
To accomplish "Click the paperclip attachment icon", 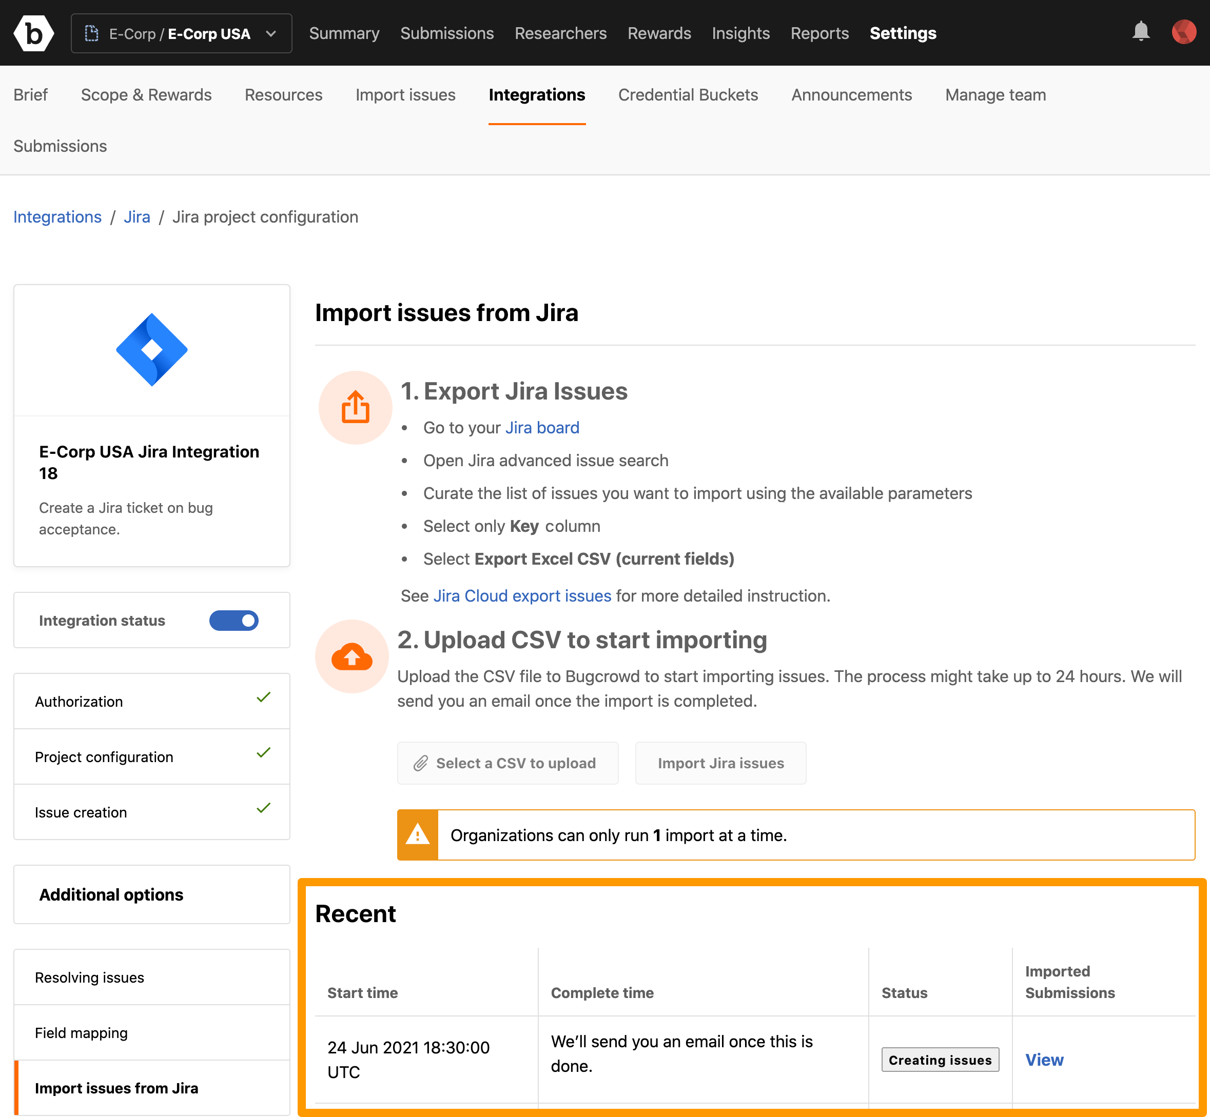I will pos(421,764).
